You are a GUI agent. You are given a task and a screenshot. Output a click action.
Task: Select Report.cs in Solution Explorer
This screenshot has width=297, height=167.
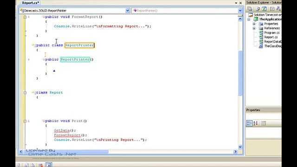pos(271,37)
